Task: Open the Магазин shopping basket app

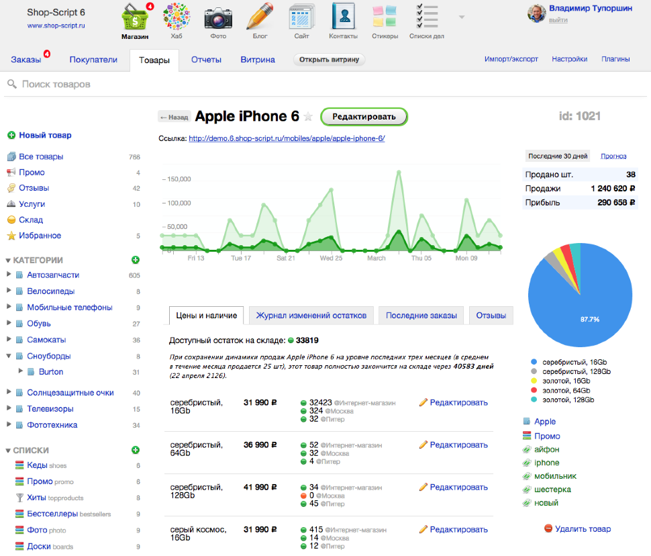Action: (x=135, y=21)
